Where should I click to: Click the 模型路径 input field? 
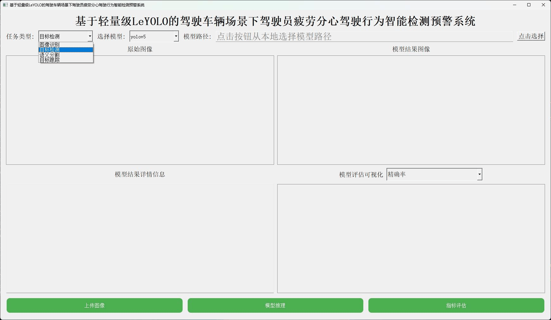364,36
